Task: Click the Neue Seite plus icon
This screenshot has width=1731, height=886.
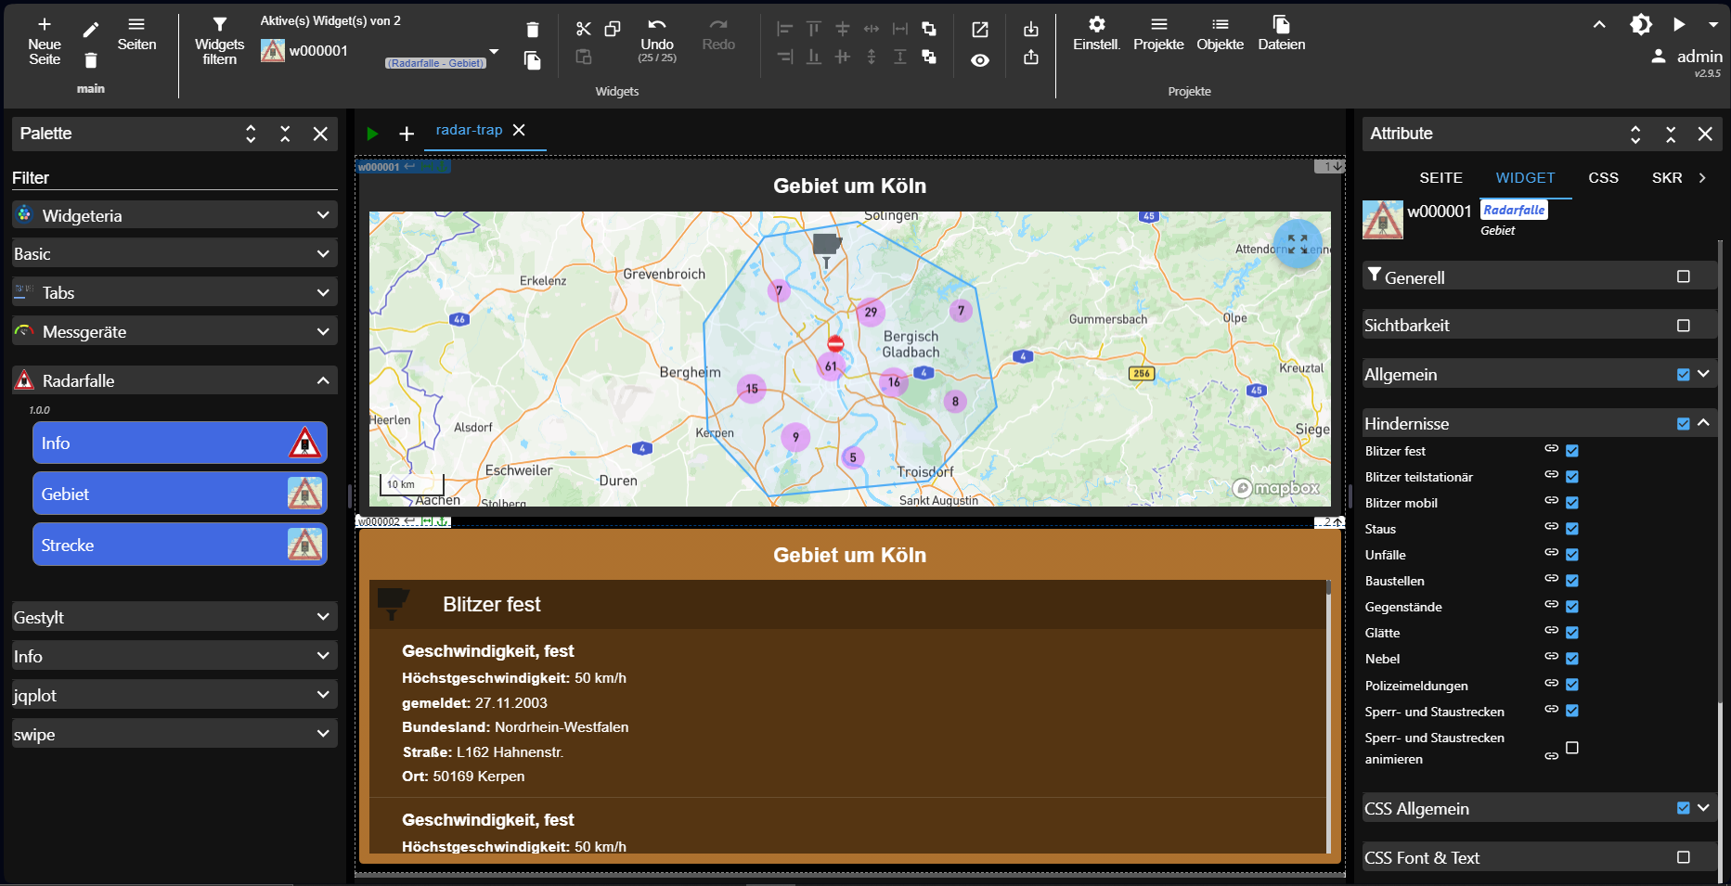Action: pyautogui.click(x=44, y=24)
